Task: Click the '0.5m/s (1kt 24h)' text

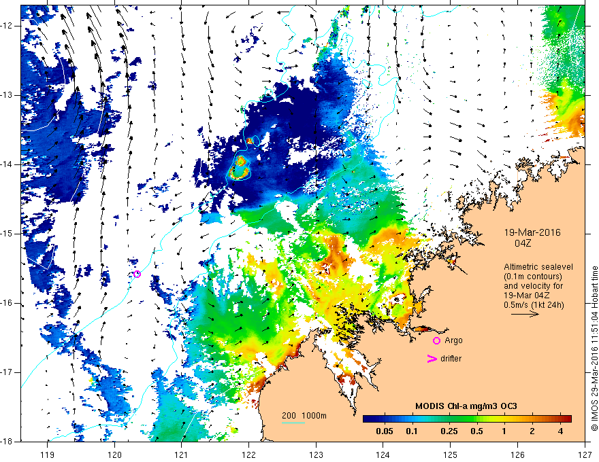Action: point(534,304)
